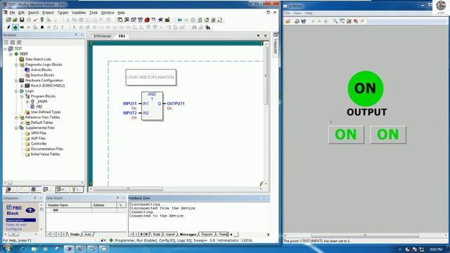This screenshot has width=450, height=253.
Task: Collapse the Logic node
Action: tap(16, 91)
